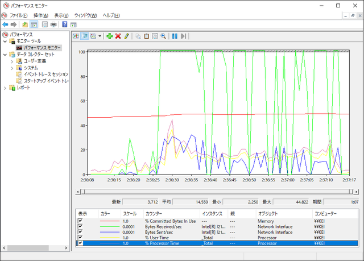Screen dimensions: 364x261
Task: Click right arrow of graph time slider
Action: point(357,192)
